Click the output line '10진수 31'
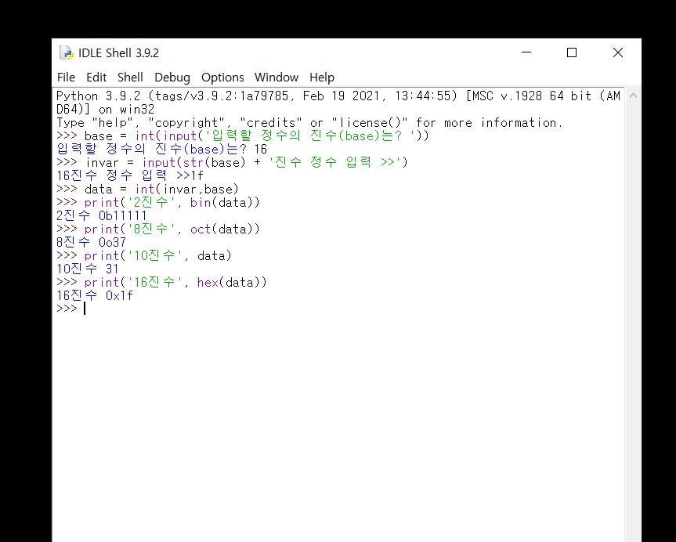 point(88,269)
